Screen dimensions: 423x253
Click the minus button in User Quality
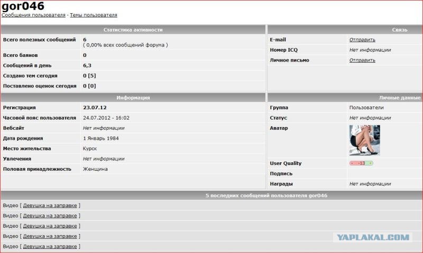point(352,163)
